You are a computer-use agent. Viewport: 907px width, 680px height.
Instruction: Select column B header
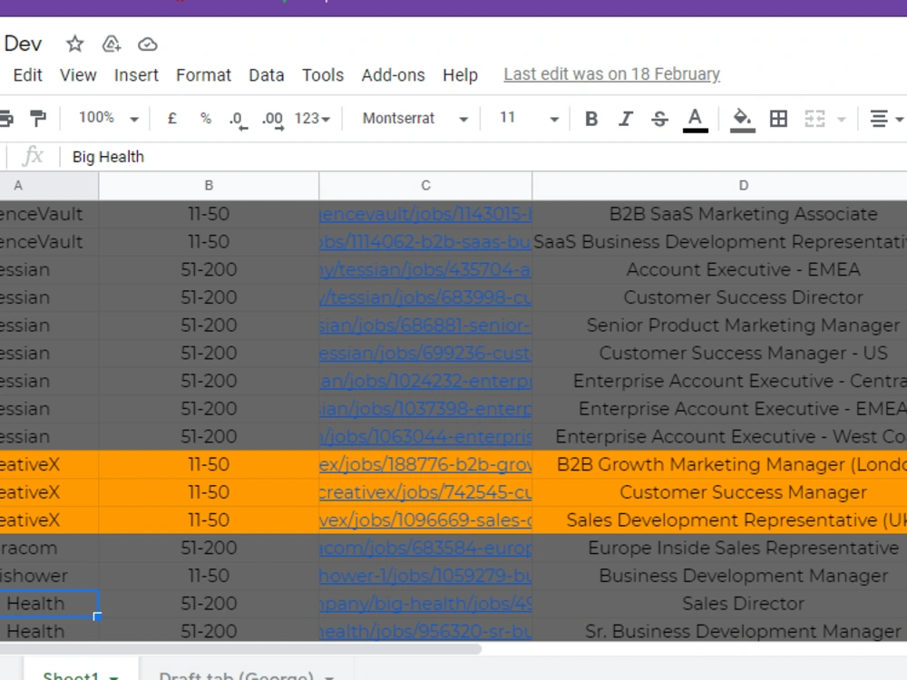coord(209,186)
